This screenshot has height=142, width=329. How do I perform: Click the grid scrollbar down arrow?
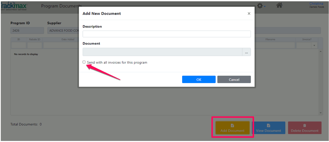click(x=321, y=113)
